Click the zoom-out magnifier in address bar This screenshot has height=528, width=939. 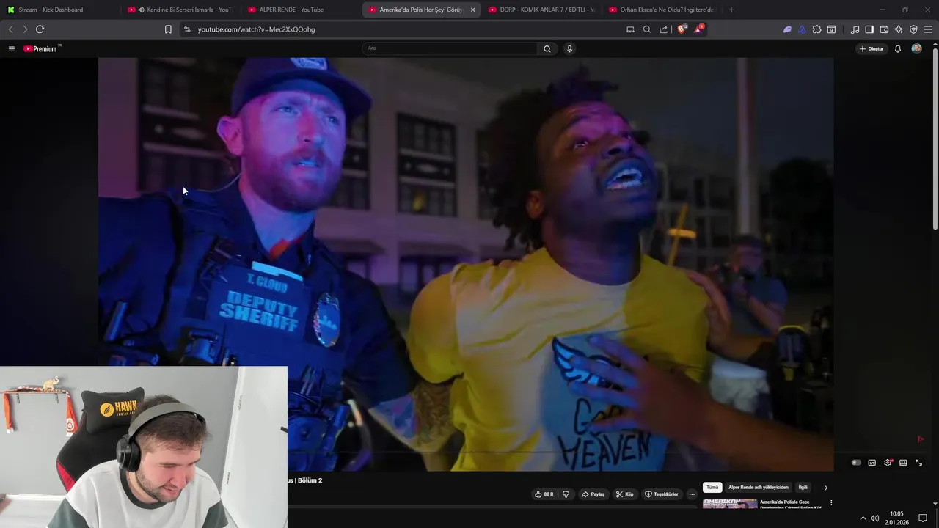pyautogui.click(x=647, y=29)
